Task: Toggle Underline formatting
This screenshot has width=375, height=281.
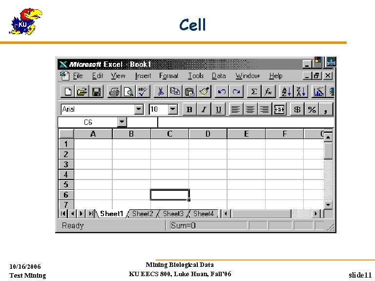Action: point(218,109)
